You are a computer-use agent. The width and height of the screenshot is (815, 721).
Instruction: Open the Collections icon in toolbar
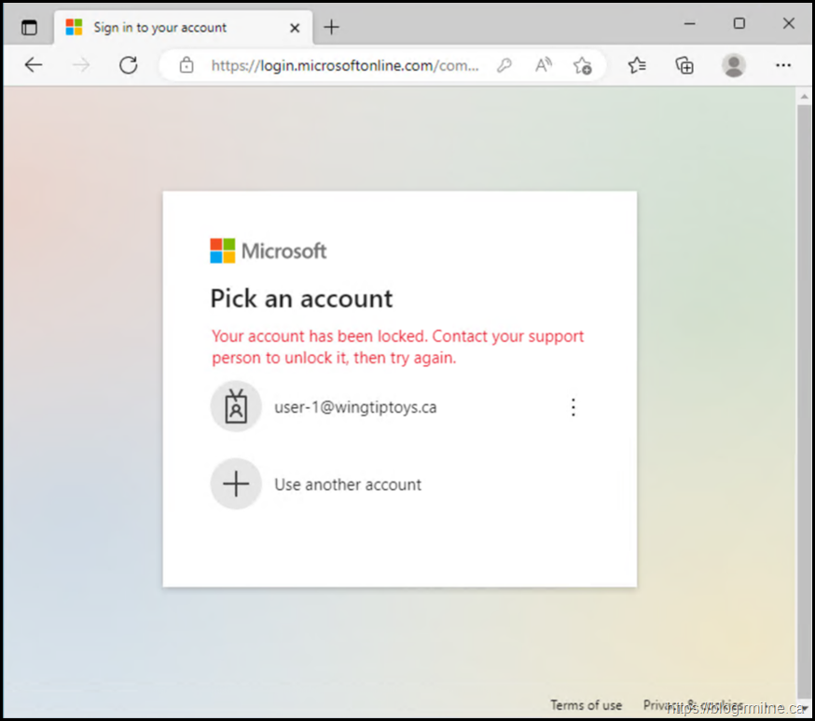tap(684, 65)
